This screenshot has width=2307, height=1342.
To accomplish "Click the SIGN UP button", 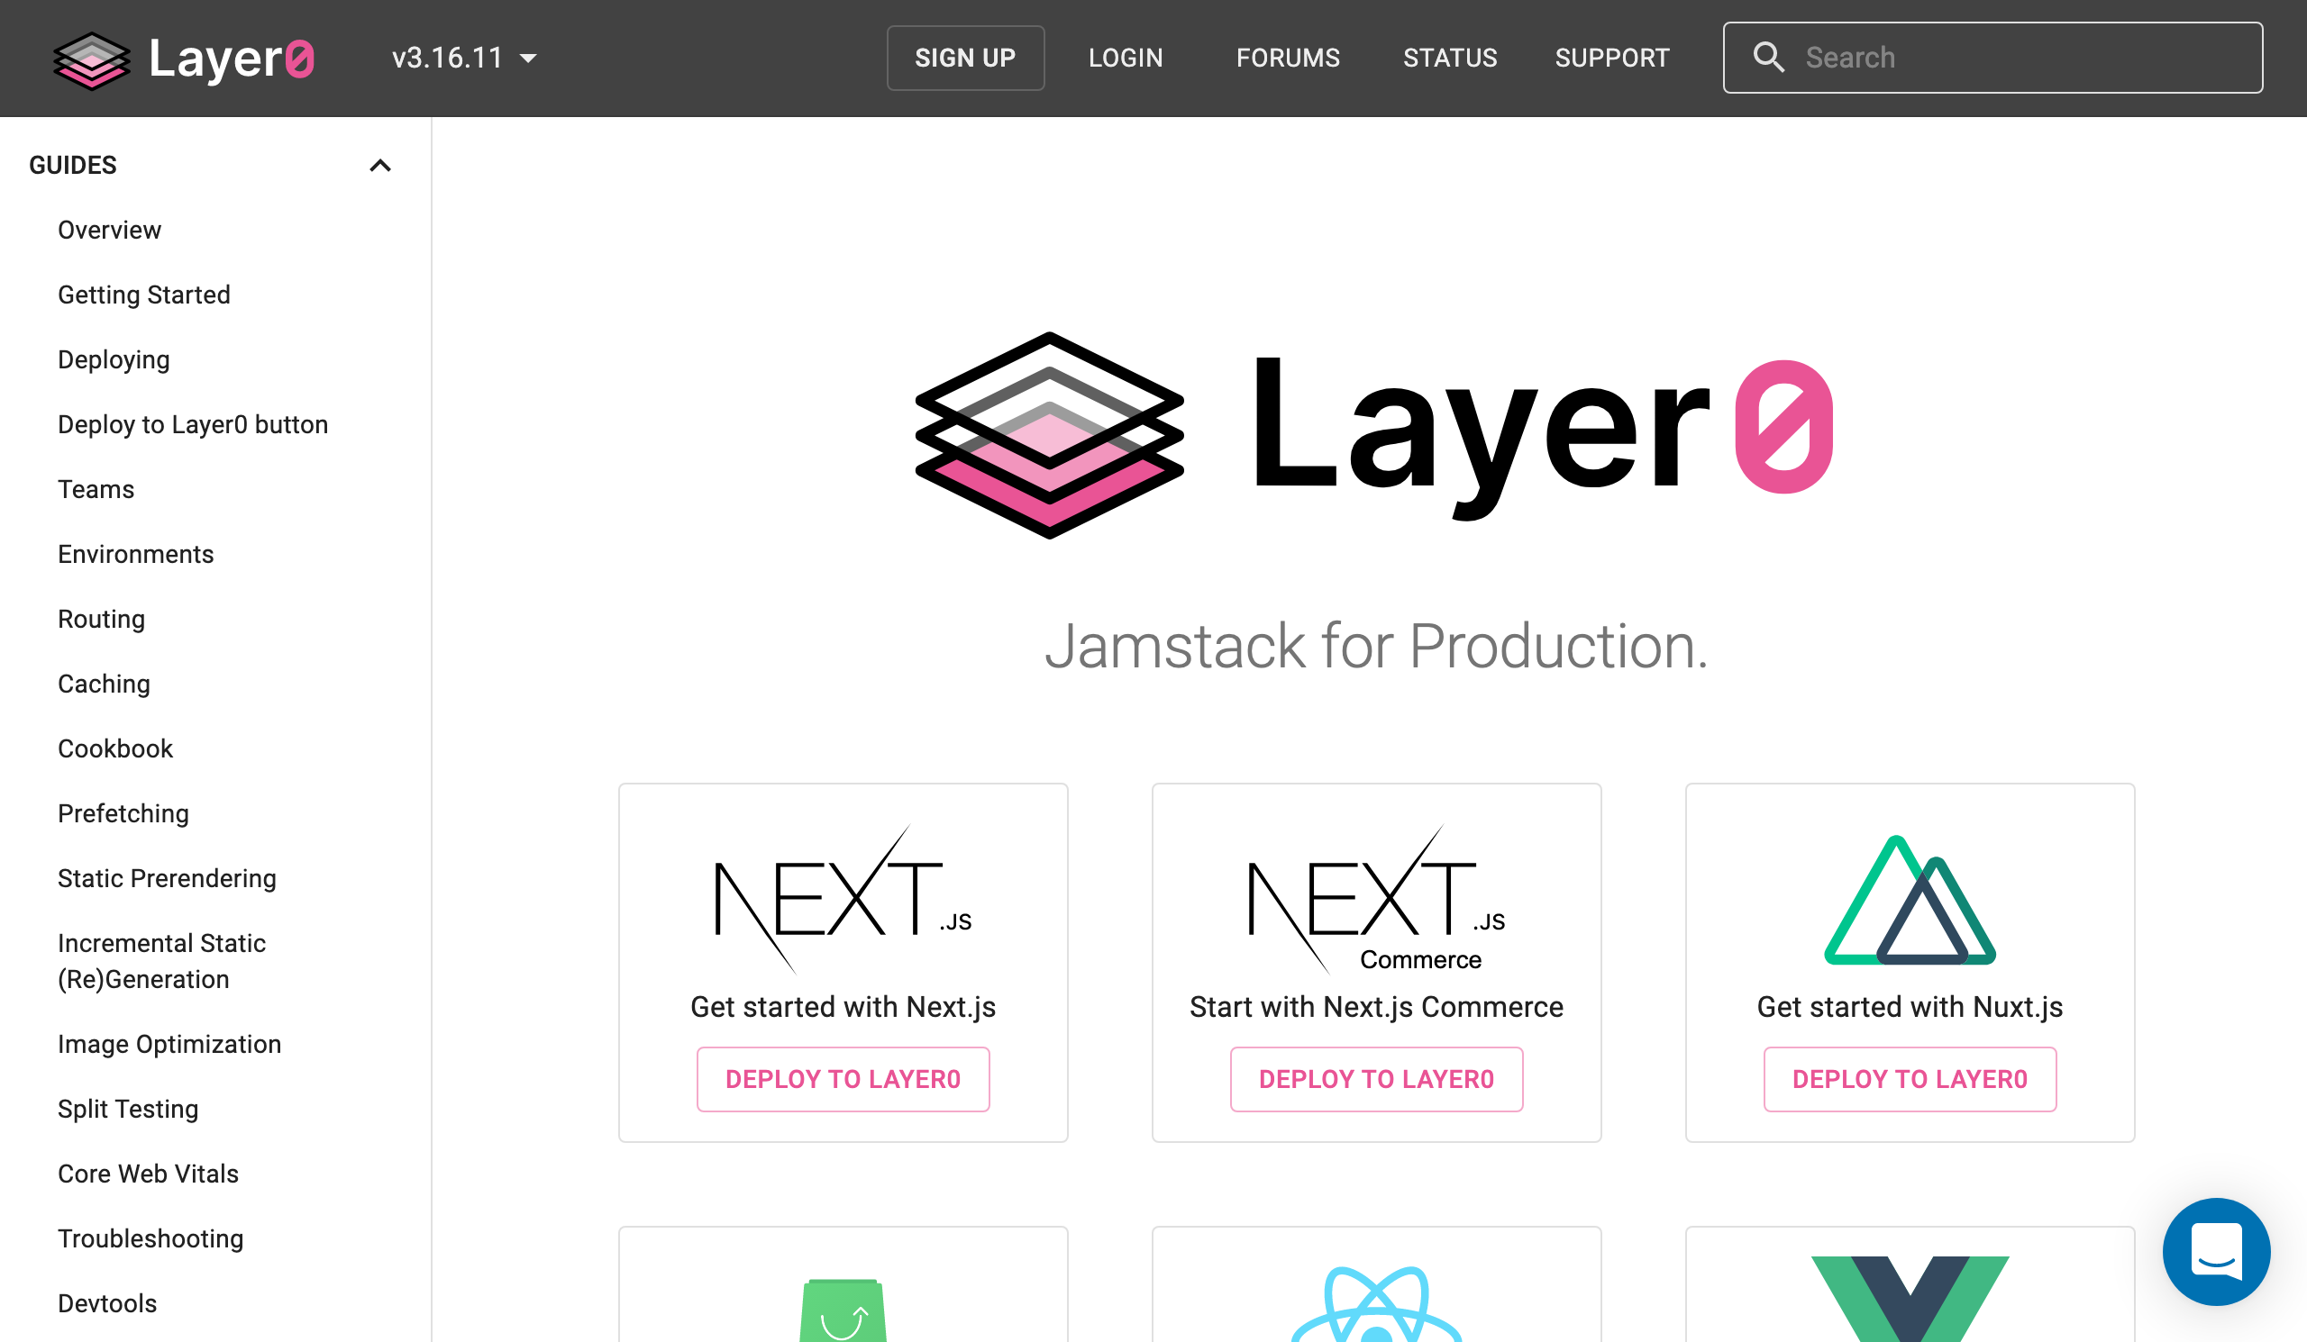I will (965, 59).
